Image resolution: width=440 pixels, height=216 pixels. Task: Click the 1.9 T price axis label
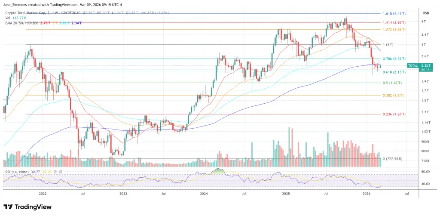[x=425, y=81]
